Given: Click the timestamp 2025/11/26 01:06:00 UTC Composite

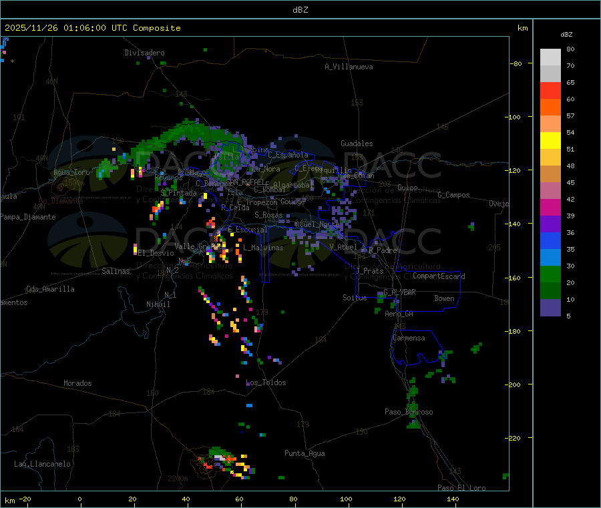Looking at the screenshot, I should click(x=92, y=28).
